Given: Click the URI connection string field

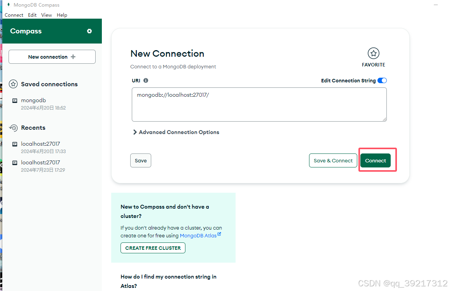Looking at the screenshot, I should (259, 105).
